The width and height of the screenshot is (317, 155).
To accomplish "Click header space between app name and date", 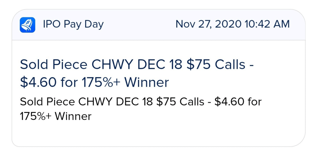I will pos(140,25).
